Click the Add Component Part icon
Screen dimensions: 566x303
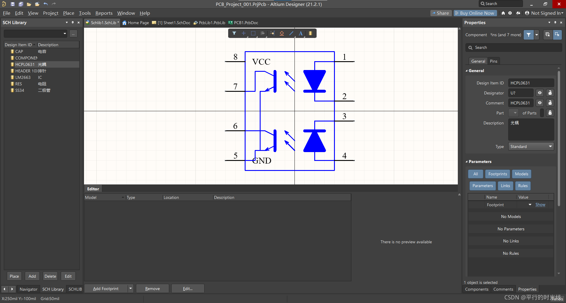coord(310,33)
